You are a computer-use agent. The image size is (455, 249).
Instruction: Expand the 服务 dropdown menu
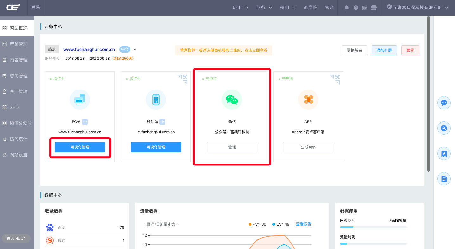pos(264,8)
